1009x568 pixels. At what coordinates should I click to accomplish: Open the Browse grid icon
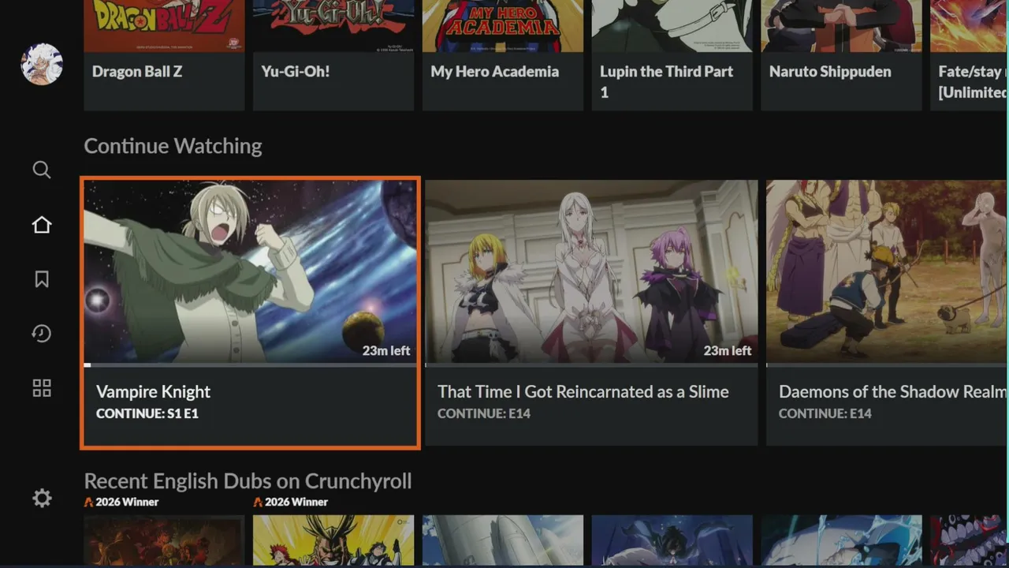click(42, 388)
